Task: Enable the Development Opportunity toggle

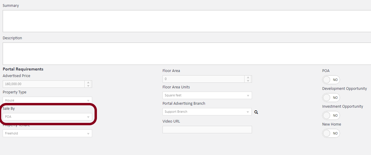Action: point(331,98)
